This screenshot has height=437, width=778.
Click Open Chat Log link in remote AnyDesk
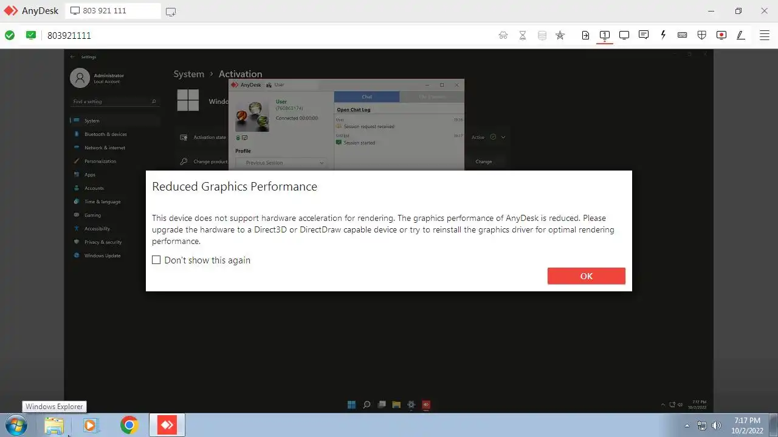click(x=354, y=110)
